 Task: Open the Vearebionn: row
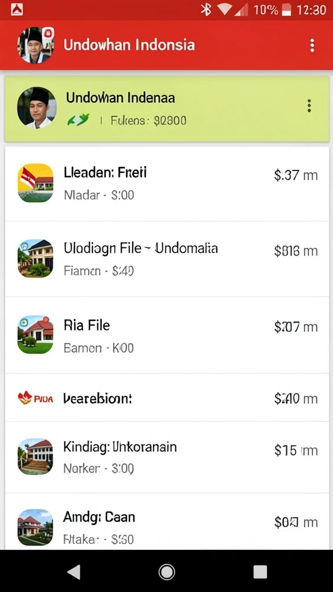(x=166, y=398)
